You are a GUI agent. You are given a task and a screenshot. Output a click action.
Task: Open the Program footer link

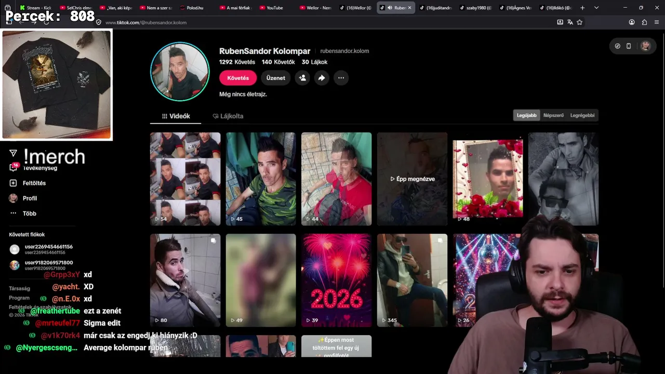[19, 298]
